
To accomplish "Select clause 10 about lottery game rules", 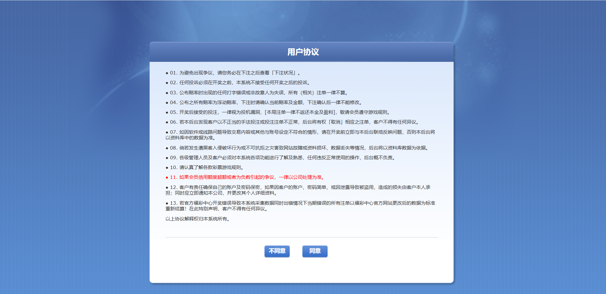I will [207, 168].
